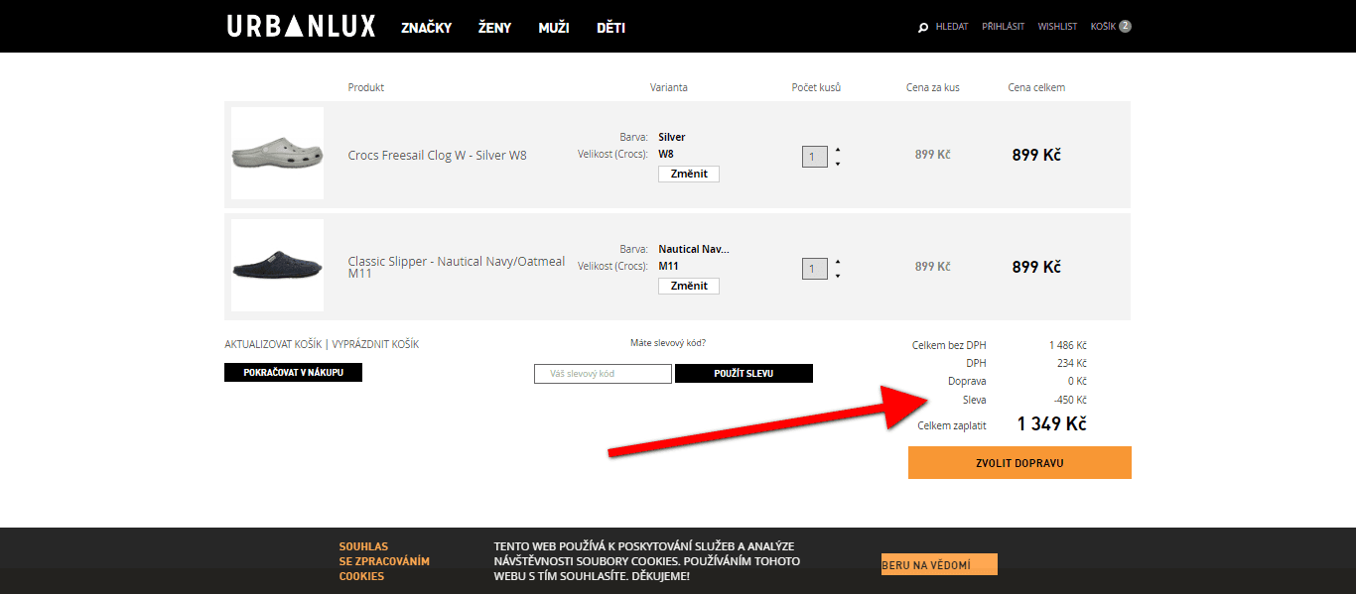Image resolution: width=1356 pixels, height=594 pixels.
Task: Click the 1 486 Kč subtotal value
Action: [1068, 345]
